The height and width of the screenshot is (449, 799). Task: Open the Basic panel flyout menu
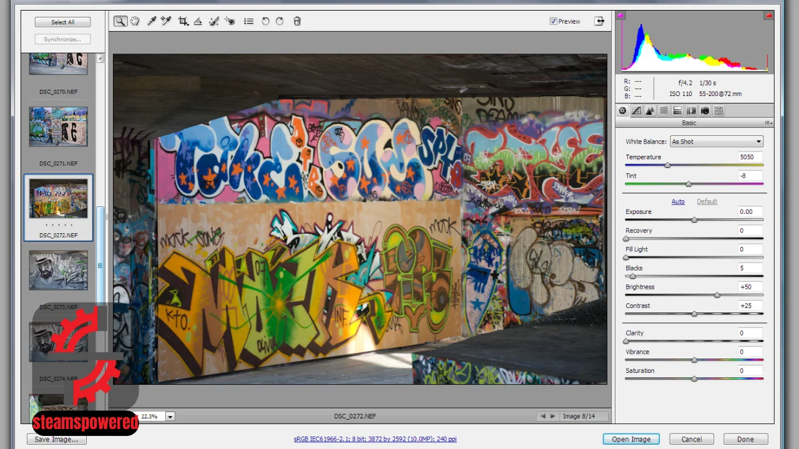tap(768, 123)
